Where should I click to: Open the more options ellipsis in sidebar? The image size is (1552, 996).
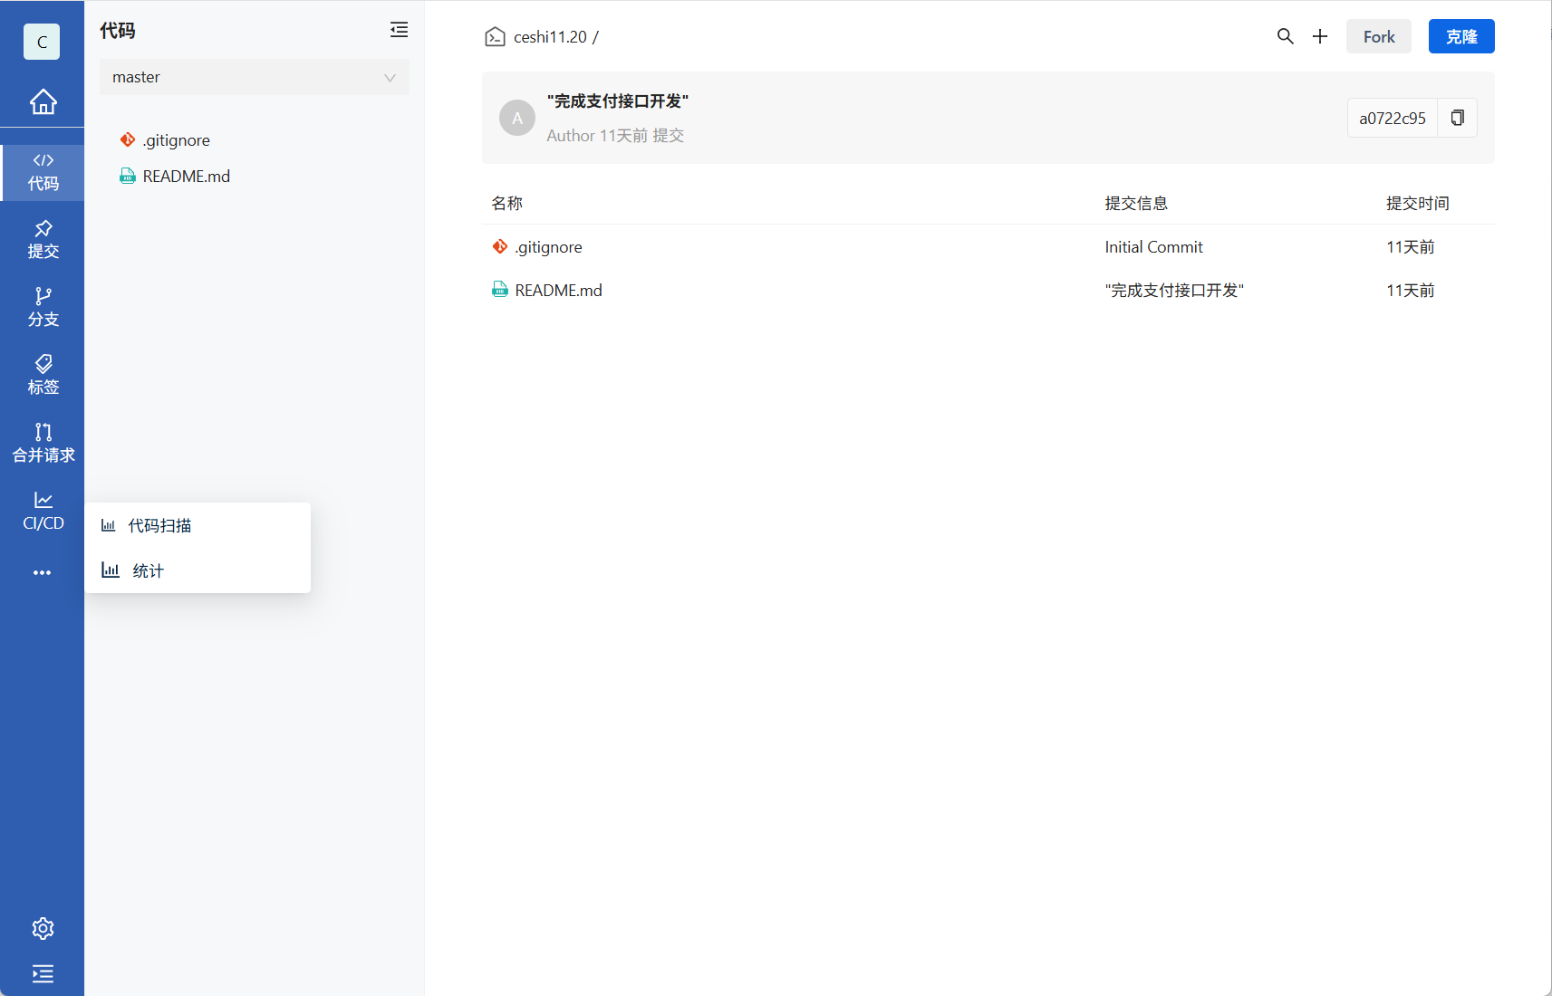tap(42, 572)
